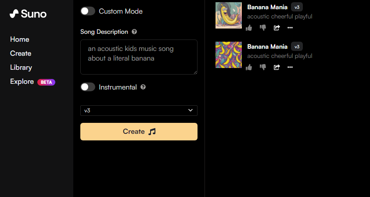Click the Song Description help icon

[x=134, y=32]
